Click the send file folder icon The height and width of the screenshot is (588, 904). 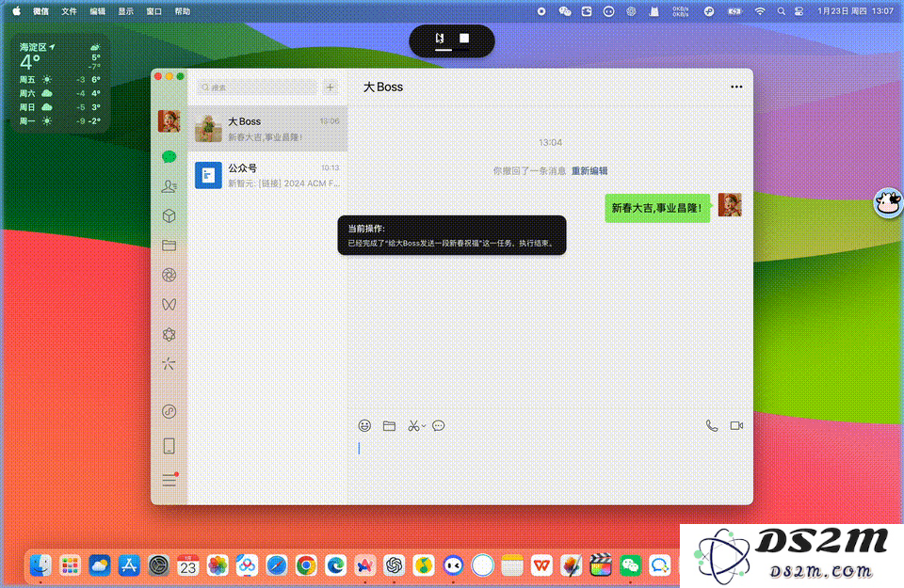point(389,425)
